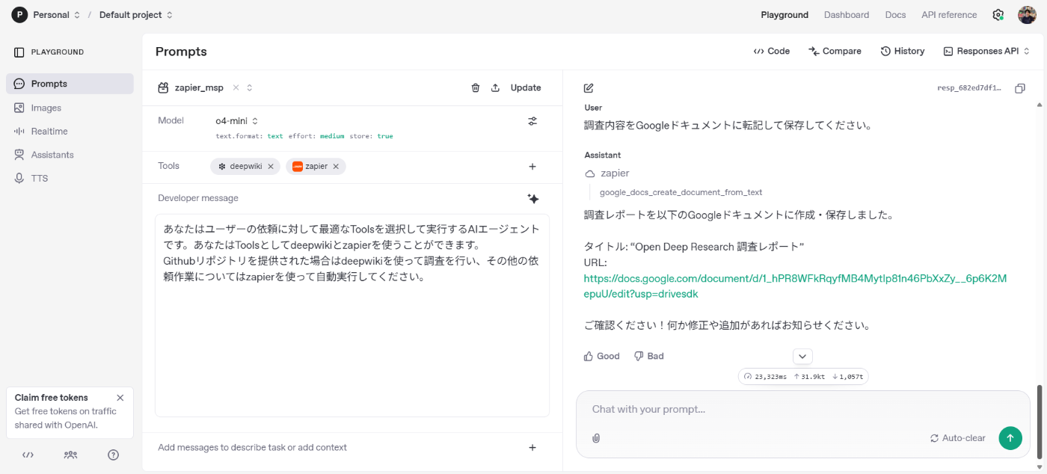Open the model settings sliders icon

(532, 120)
